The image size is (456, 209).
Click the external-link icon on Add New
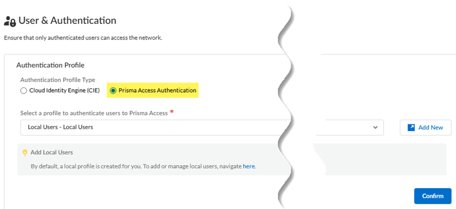411,127
